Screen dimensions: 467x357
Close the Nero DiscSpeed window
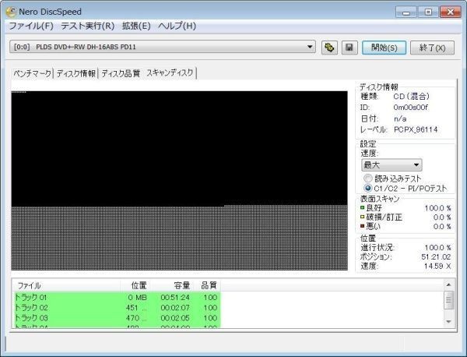coord(451,12)
